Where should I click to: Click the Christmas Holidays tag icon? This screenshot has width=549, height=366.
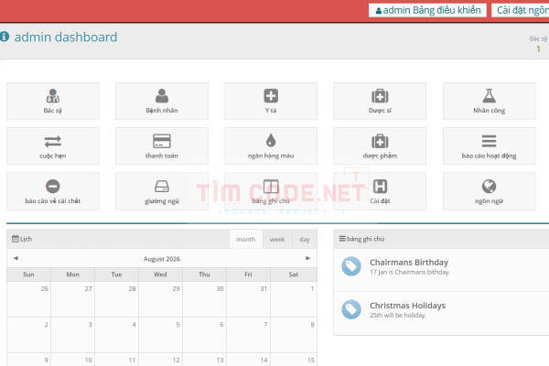[x=351, y=309]
